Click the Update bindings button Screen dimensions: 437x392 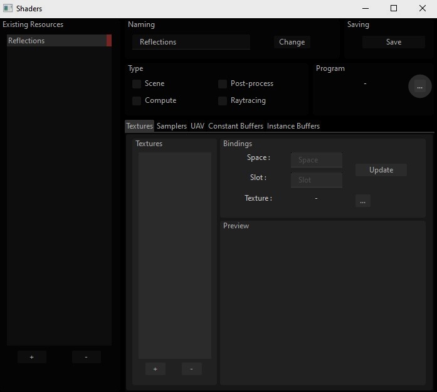tap(381, 170)
